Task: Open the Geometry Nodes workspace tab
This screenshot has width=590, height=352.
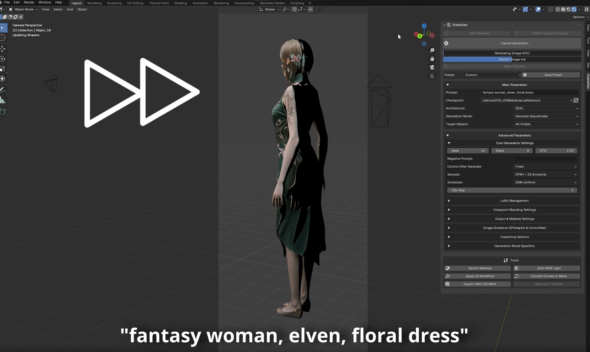Action: click(272, 3)
